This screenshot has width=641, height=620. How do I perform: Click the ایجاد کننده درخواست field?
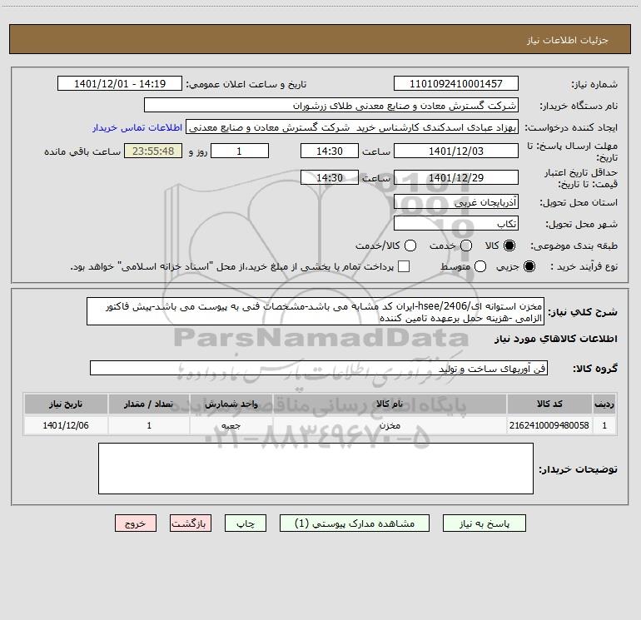click(x=352, y=127)
